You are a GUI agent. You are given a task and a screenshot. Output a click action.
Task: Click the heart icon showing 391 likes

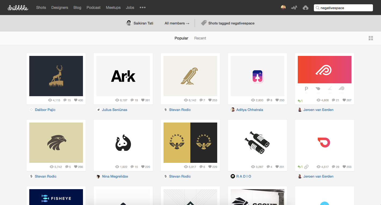click(143, 100)
